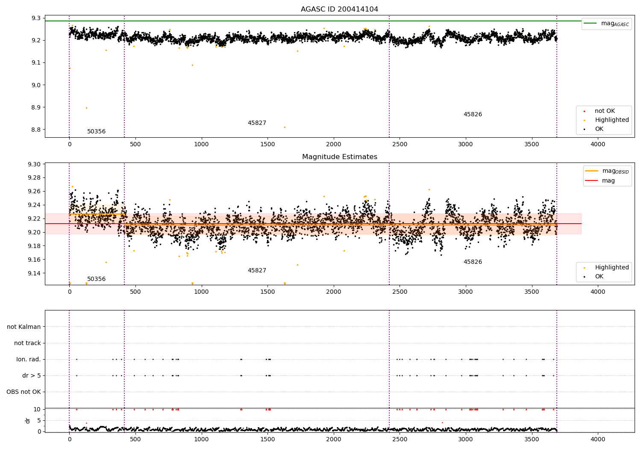Click the 'OBS not OK' axis label

24,392
